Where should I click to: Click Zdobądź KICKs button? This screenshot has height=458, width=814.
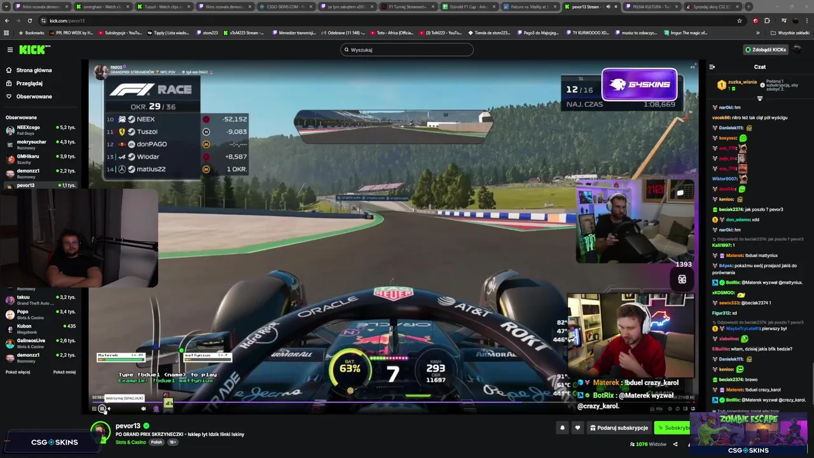[x=766, y=50]
